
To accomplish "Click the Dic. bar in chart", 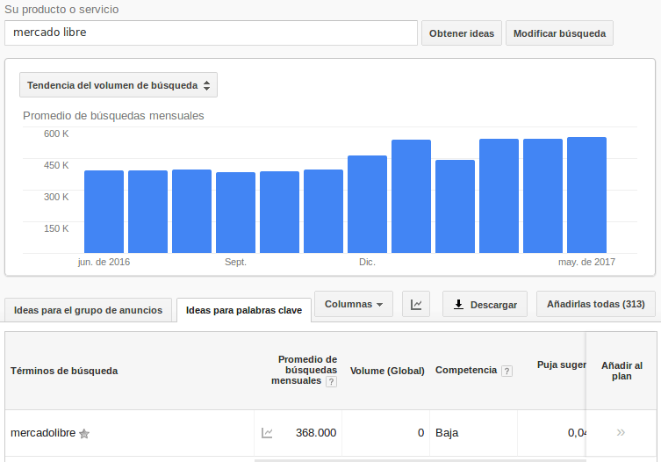I will (367, 204).
